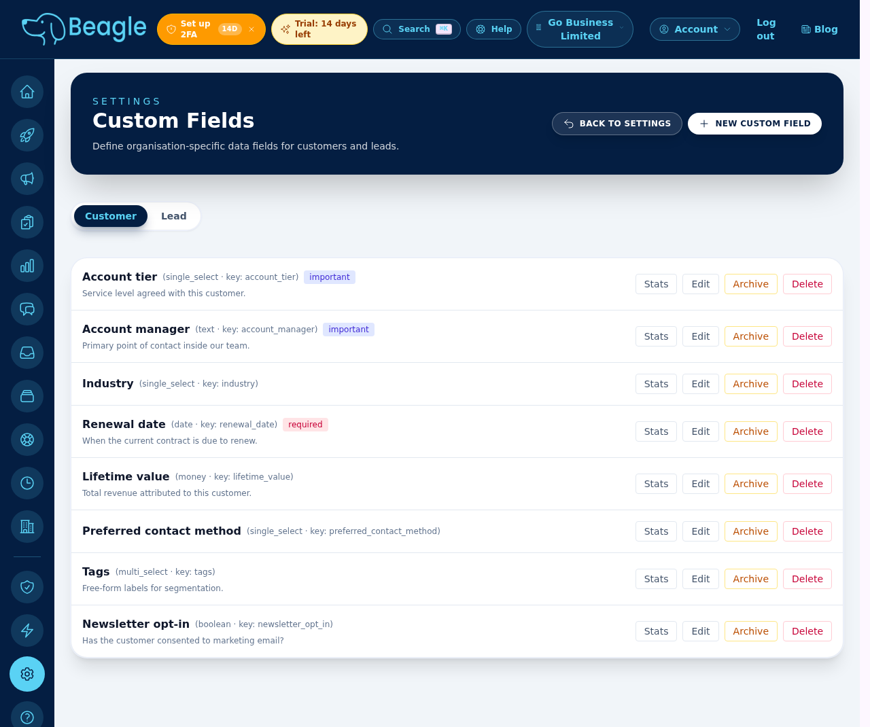Screen dimensions: 870x727
Task: View Stats for Lifetime value
Action: 656,484
